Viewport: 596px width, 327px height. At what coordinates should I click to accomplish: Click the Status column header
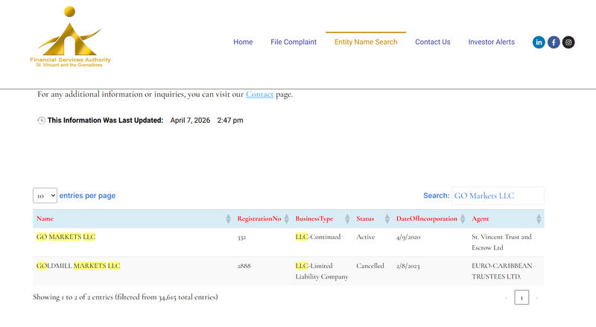[365, 219]
